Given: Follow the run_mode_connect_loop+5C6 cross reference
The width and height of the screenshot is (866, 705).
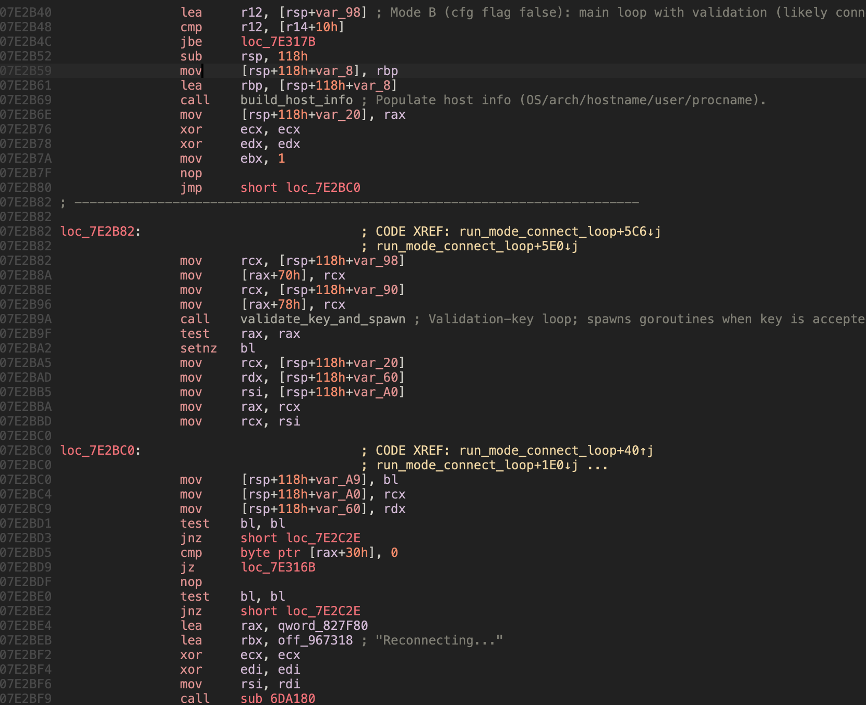Looking at the screenshot, I should click(x=559, y=232).
